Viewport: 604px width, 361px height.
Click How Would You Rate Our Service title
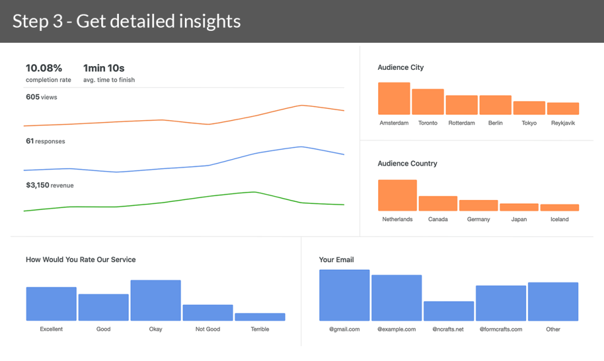(81, 259)
